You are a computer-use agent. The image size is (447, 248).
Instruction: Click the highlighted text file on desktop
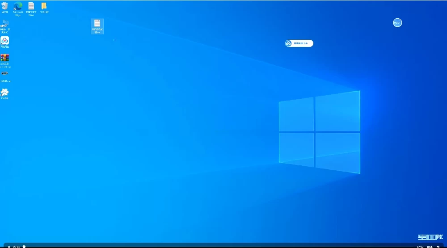click(97, 26)
